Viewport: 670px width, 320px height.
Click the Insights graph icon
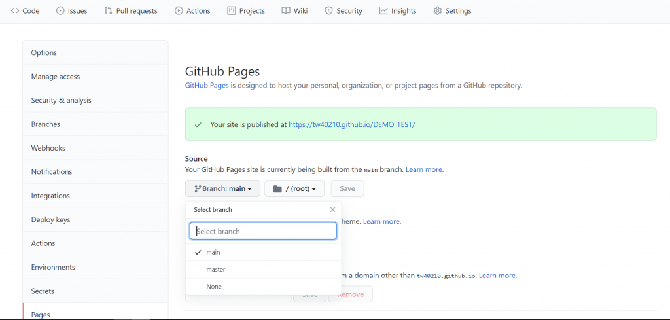click(x=383, y=11)
